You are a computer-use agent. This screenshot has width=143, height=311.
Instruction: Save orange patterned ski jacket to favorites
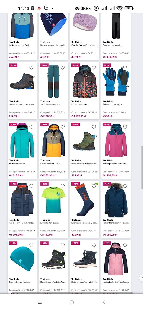pos(94,68)
